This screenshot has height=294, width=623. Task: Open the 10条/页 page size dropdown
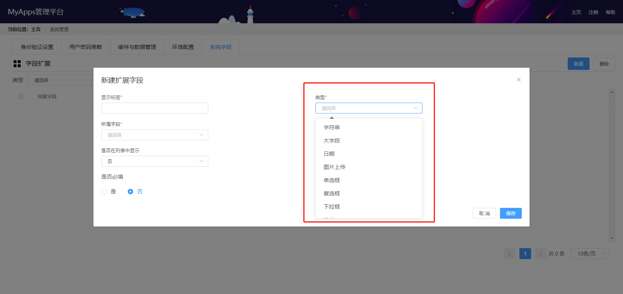(x=590, y=254)
